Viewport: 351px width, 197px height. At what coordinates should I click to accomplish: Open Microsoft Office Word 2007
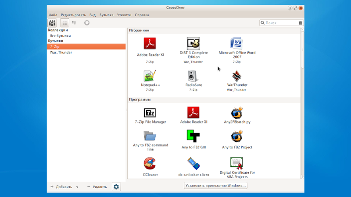click(x=236, y=43)
